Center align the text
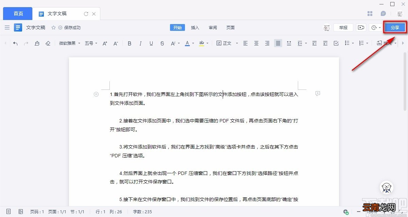The width and height of the screenshot is (408, 217). (x=256, y=43)
